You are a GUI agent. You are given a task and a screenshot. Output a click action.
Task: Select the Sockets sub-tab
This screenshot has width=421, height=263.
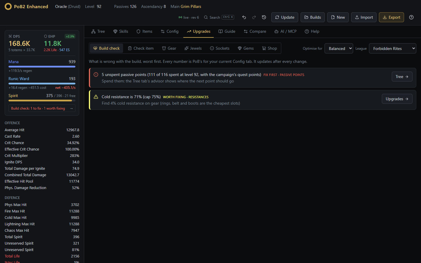(x=220, y=48)
